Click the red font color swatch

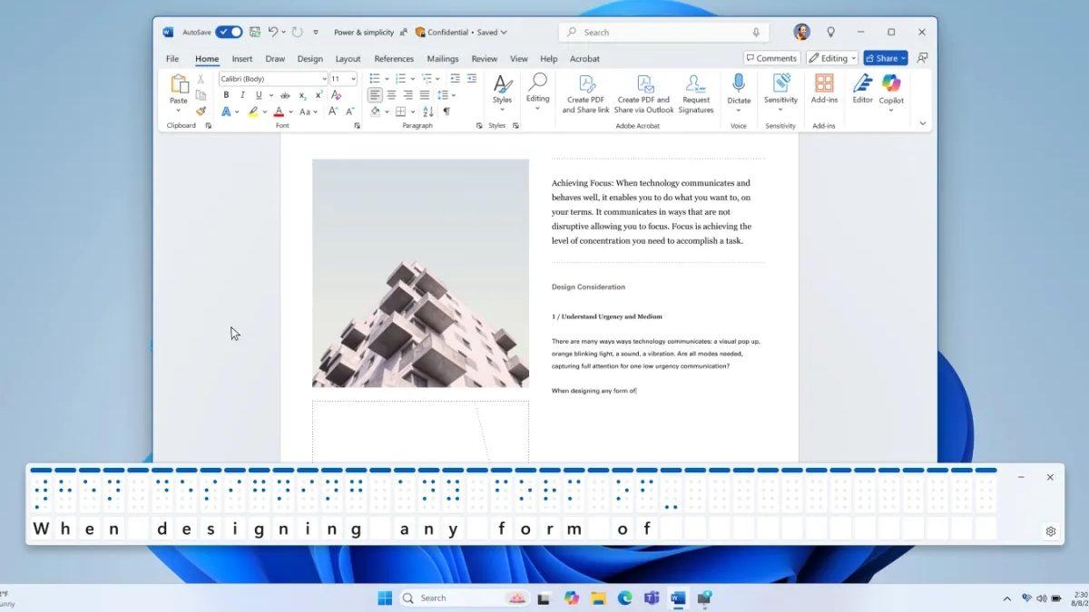coord(279,112)
